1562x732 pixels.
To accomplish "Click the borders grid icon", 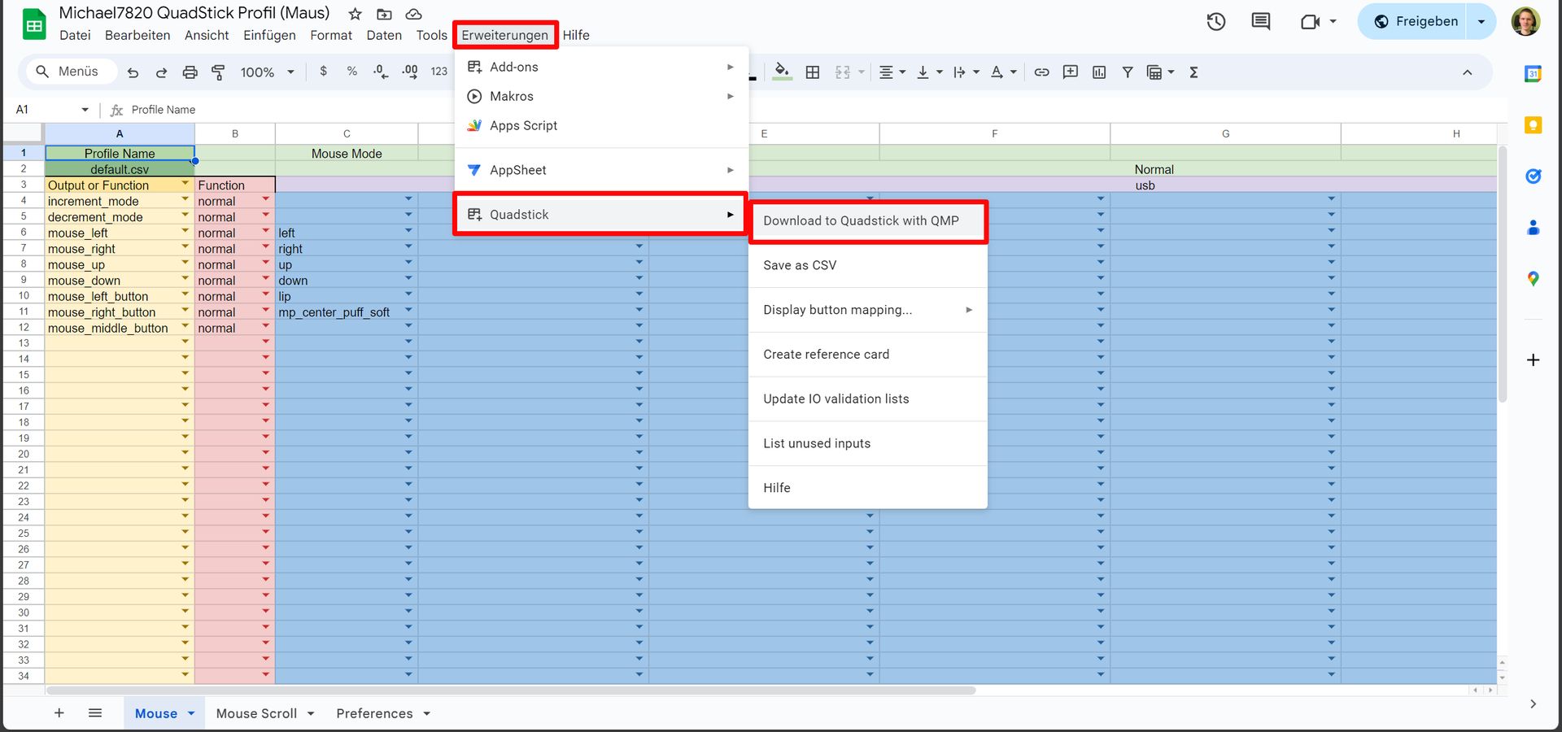I will pos(812,72).
